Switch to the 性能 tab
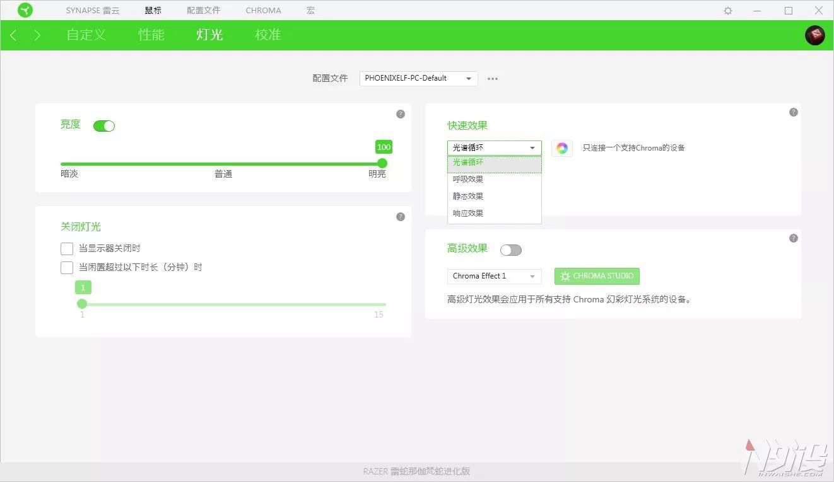The width and height of the screenshot is (834, 482). 151,35
